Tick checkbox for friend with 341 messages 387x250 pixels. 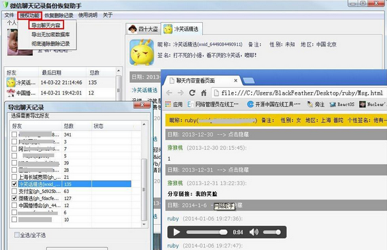tap(14, 134)
